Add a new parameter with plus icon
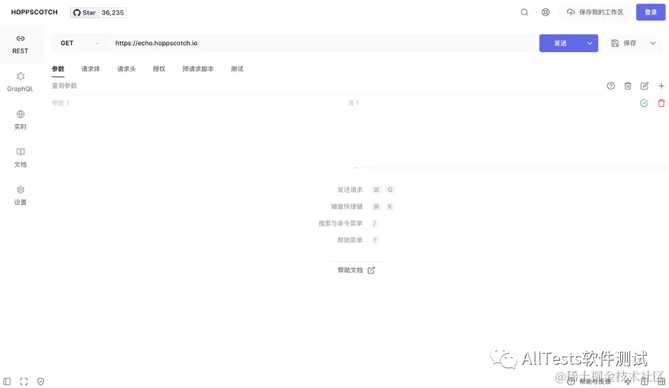The width and height of the screenshot is (669, 388). (x=661, y=86)
